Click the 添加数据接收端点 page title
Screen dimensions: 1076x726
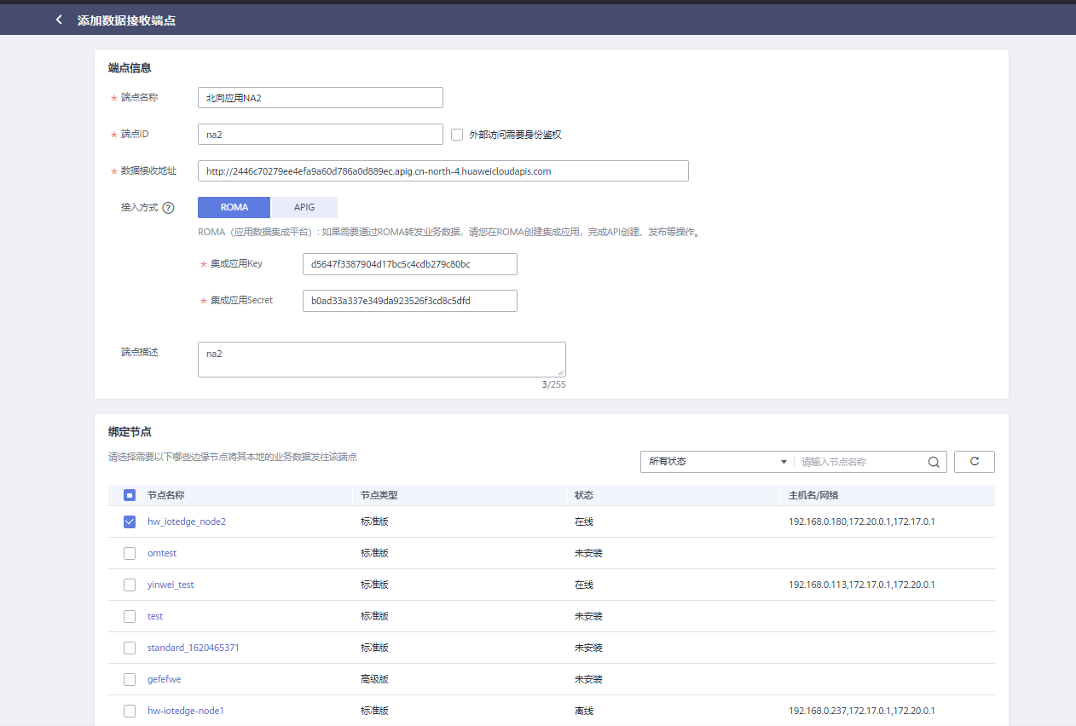(x=126, y=20)
